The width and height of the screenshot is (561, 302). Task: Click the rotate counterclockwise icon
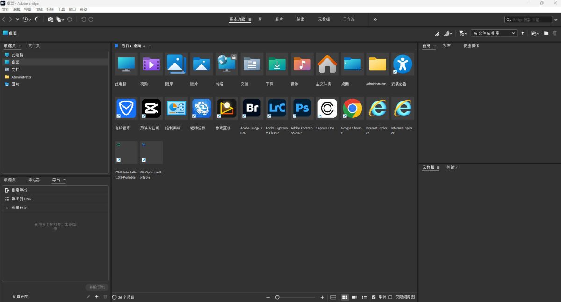pyautogui.click(x=84, y=19)
